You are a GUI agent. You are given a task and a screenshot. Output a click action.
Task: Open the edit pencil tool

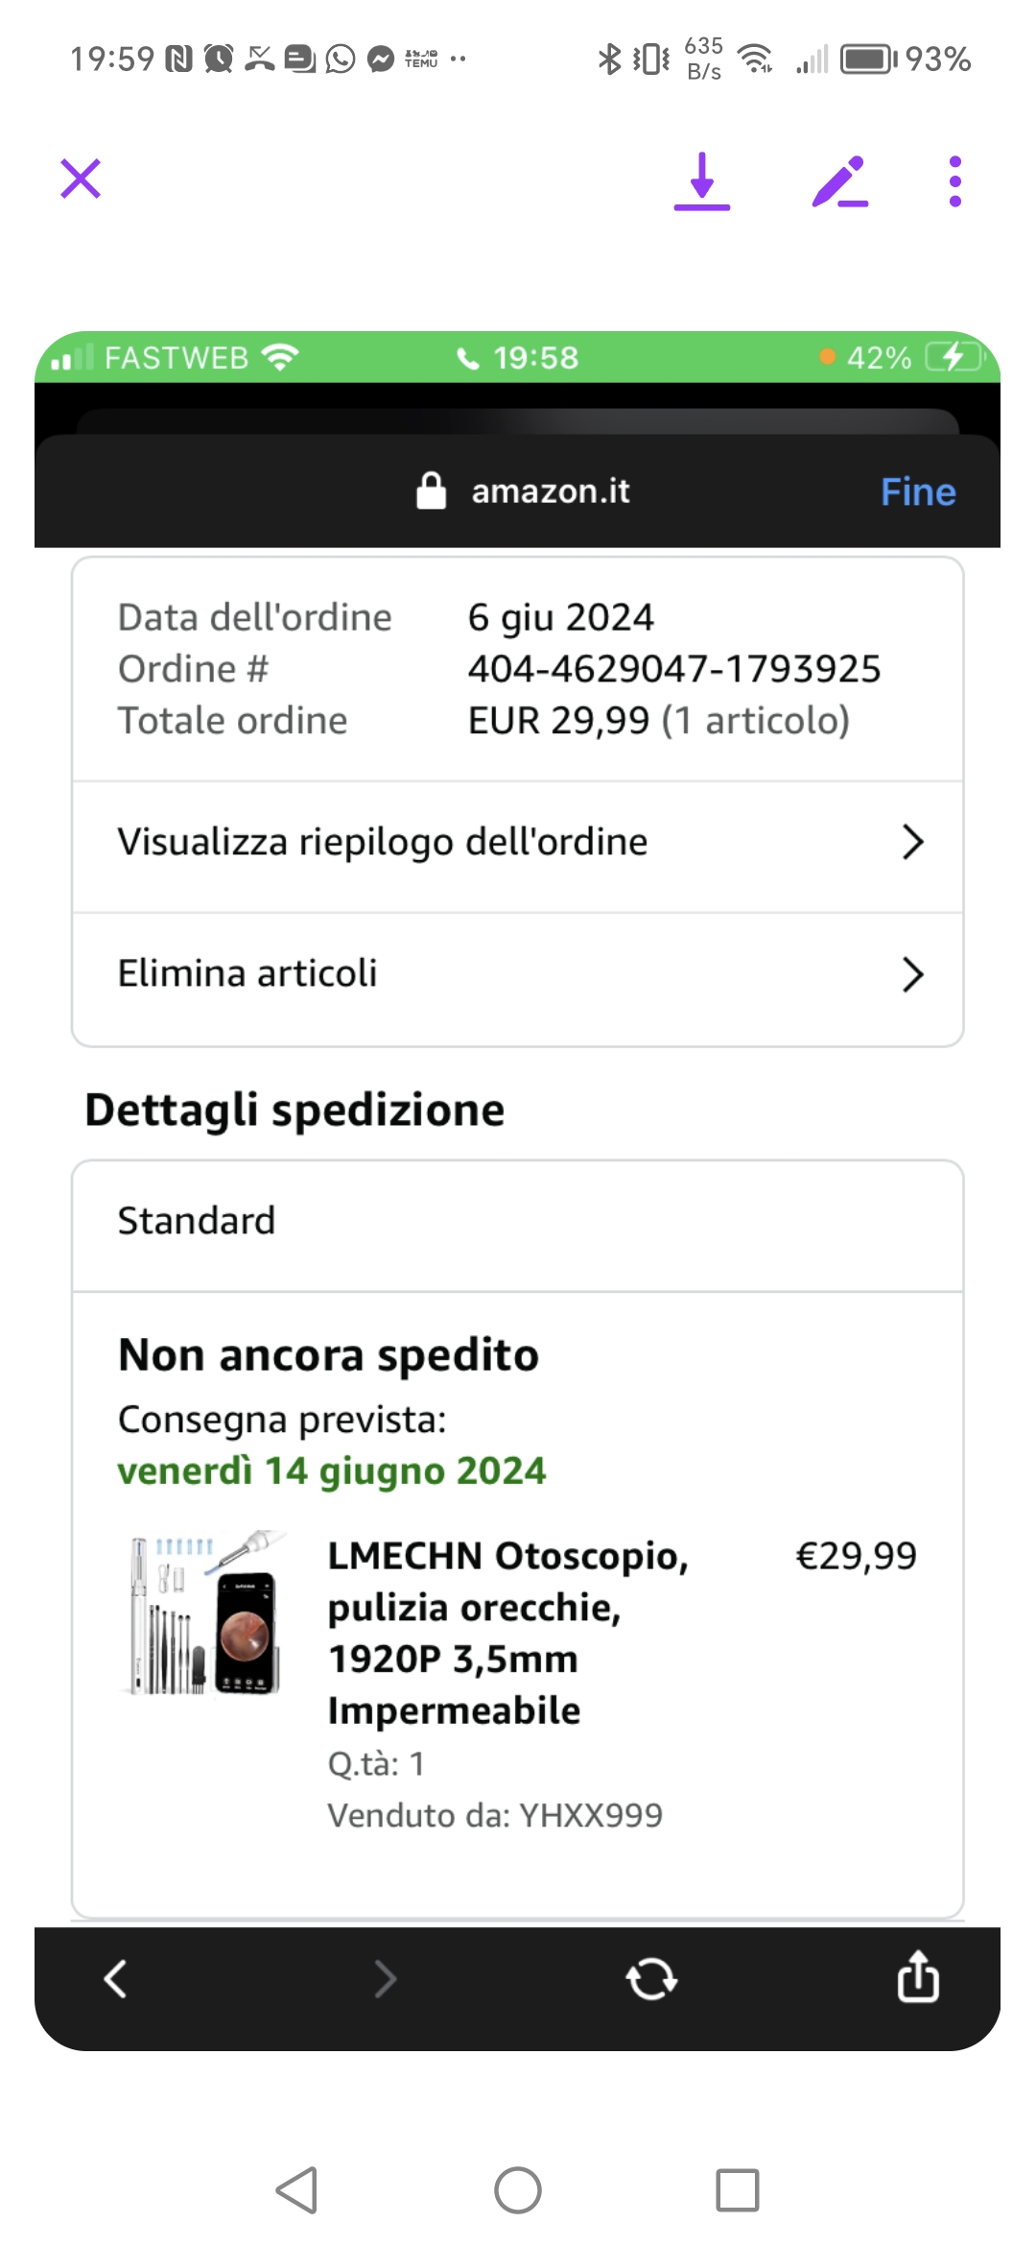point(840,181)
